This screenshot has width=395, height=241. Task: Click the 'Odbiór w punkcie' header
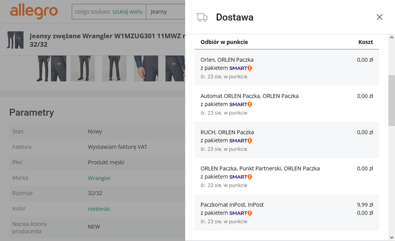pyautogui.click(x=224, y=42)
